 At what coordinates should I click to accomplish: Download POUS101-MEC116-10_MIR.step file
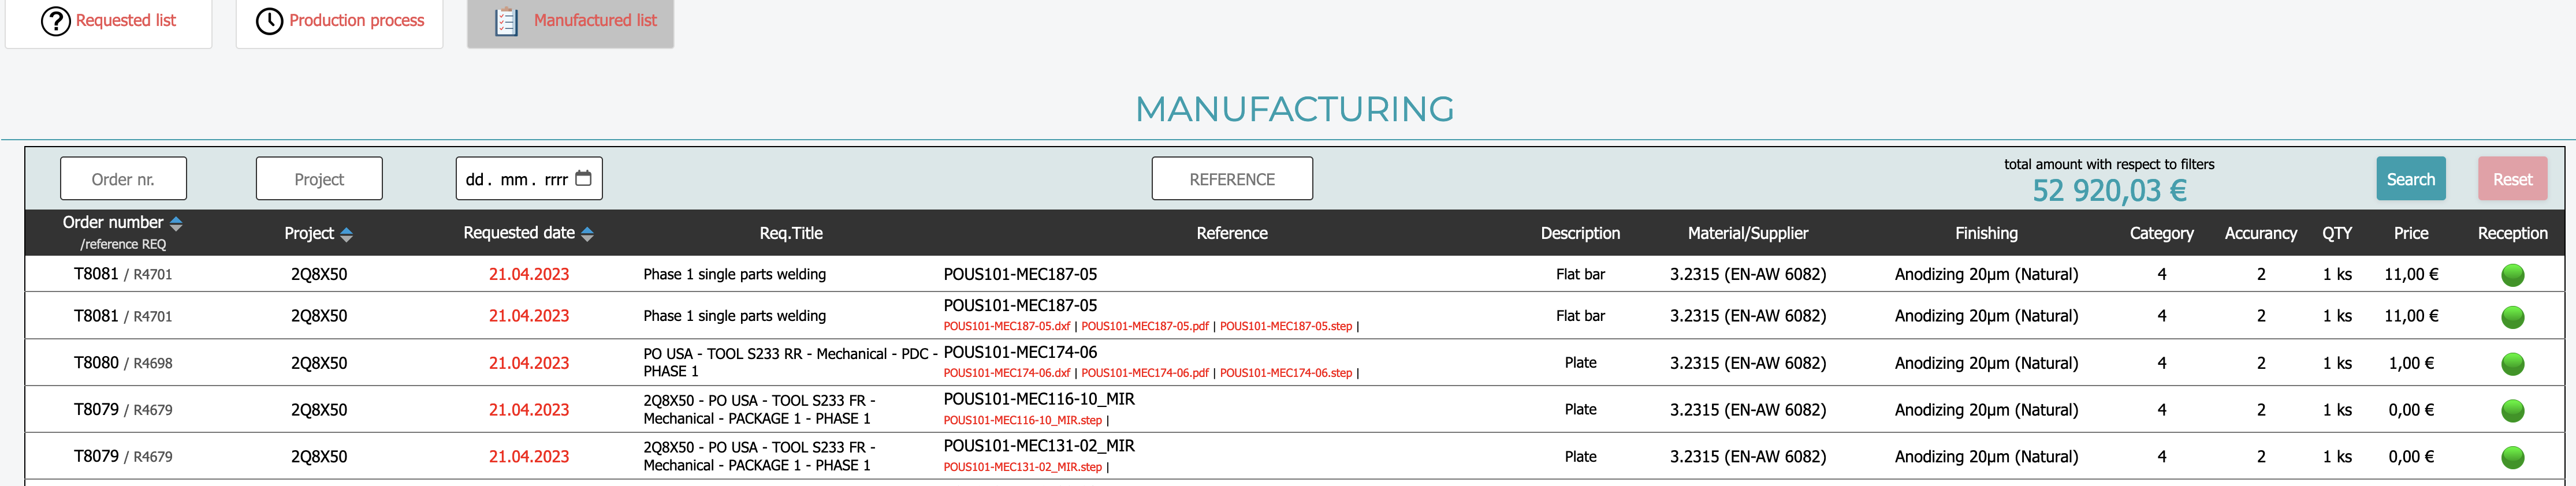pyautogui.click(x=1022, y=421)
